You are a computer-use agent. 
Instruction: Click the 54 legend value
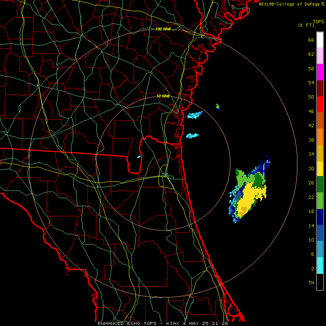(311, 83)
